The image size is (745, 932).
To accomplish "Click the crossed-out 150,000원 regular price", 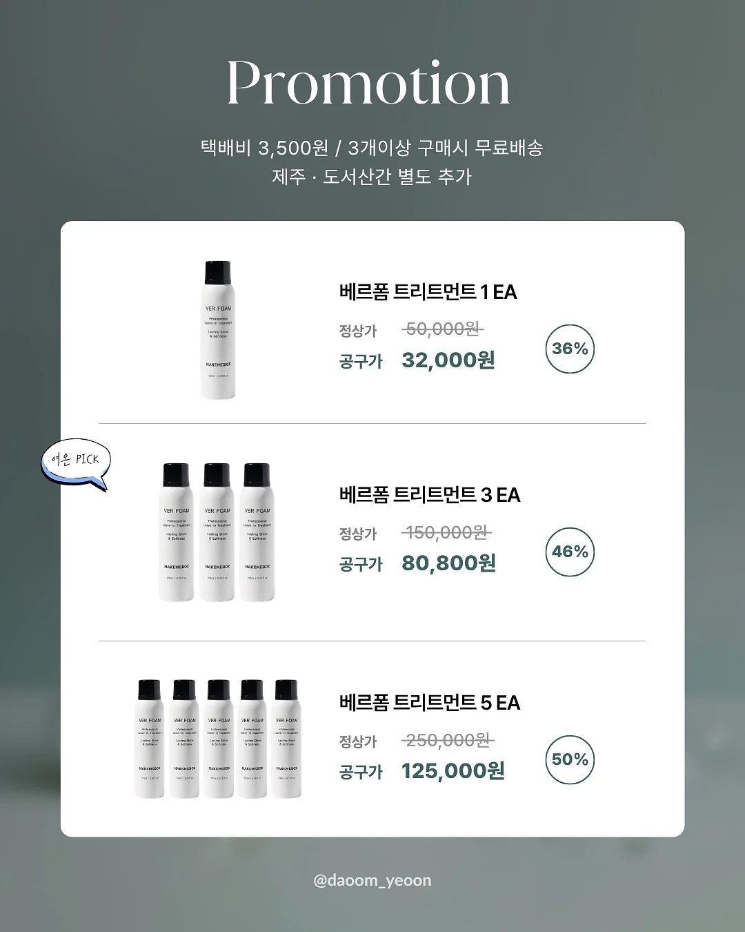I will tap(447, 533).
